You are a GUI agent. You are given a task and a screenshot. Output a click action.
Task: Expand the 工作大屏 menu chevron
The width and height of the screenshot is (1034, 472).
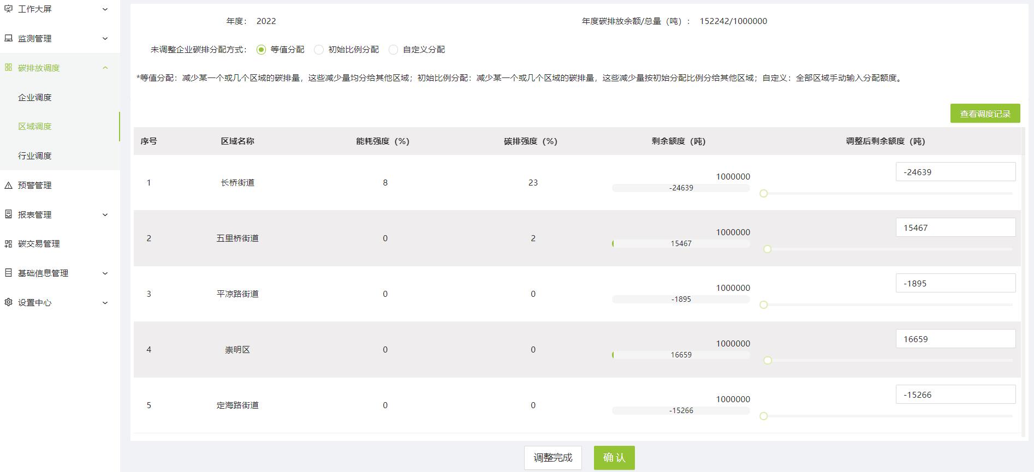click(105, 9)
